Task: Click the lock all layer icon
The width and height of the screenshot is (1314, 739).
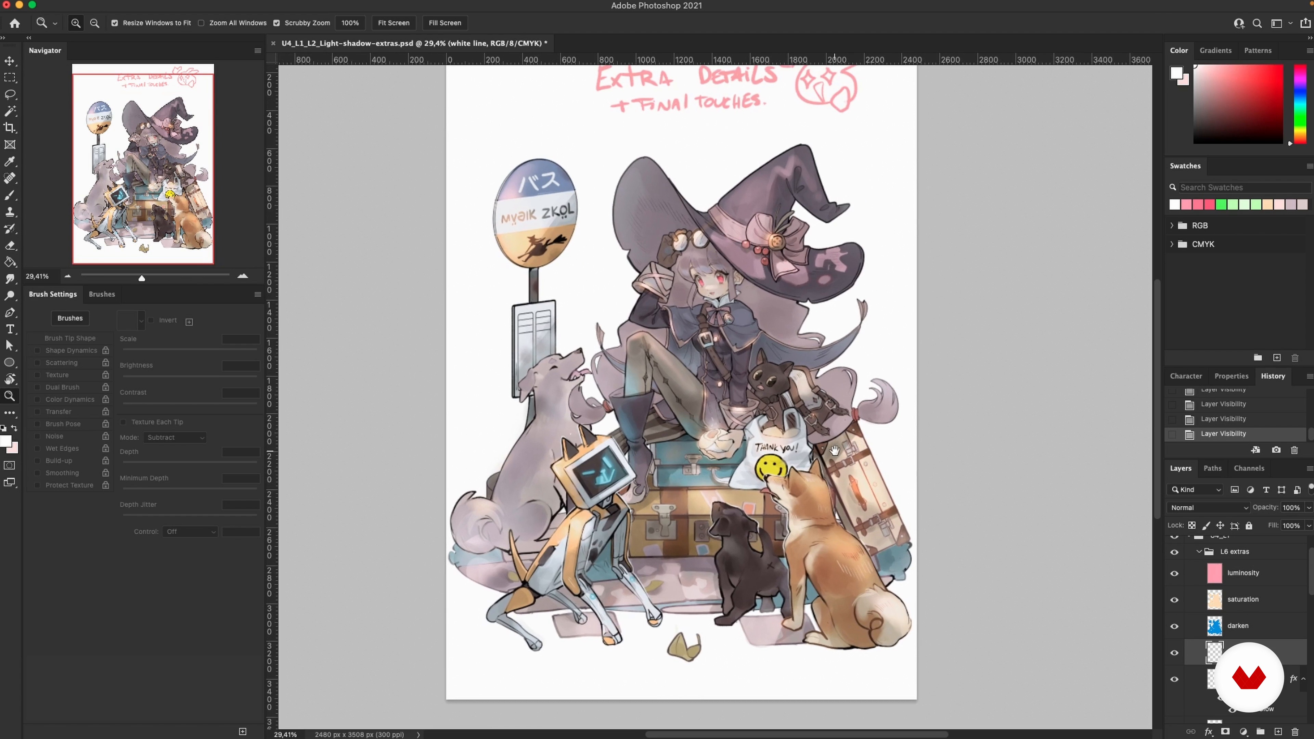Action: click(x=1249, y=526)
